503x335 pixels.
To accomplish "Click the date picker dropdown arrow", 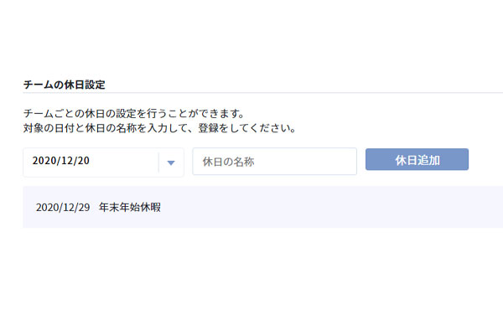I will point(171,162).
